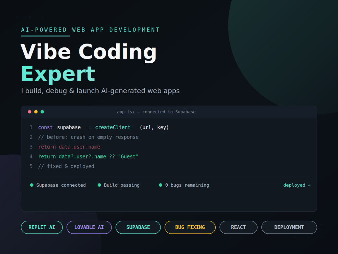
Task: Select the DEPLOYMENT tag pill
Action: 289,227
